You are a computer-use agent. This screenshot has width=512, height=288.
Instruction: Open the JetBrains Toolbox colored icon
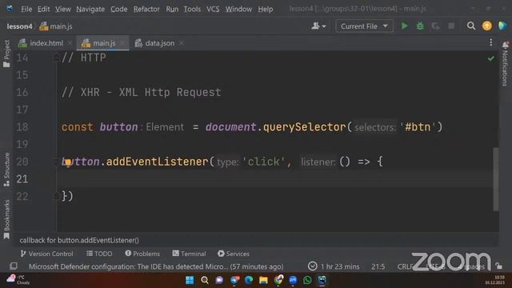pyautogui.click(x=502, y=26)
